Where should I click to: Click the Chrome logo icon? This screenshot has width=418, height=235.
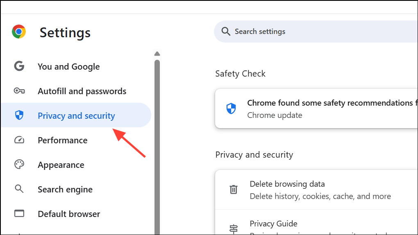click(x=19, y=32)
